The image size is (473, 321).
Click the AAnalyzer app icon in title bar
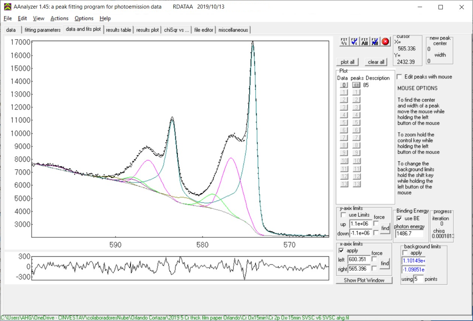(7, 7)
